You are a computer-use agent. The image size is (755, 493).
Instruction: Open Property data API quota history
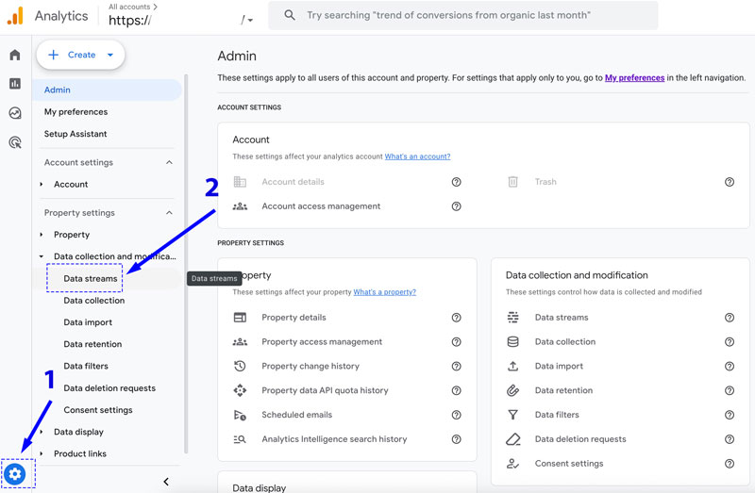[x=325, y=390]
